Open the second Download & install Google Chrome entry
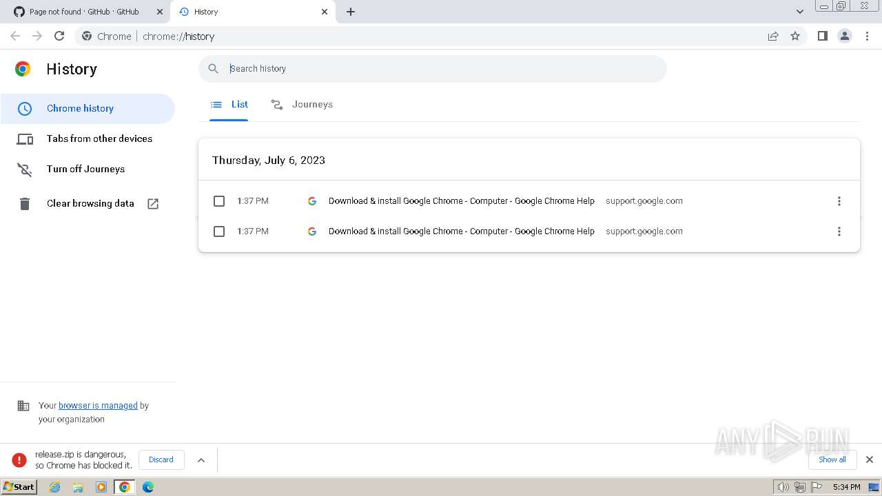Viewport: 882px width, 496px height. (462, 231)
